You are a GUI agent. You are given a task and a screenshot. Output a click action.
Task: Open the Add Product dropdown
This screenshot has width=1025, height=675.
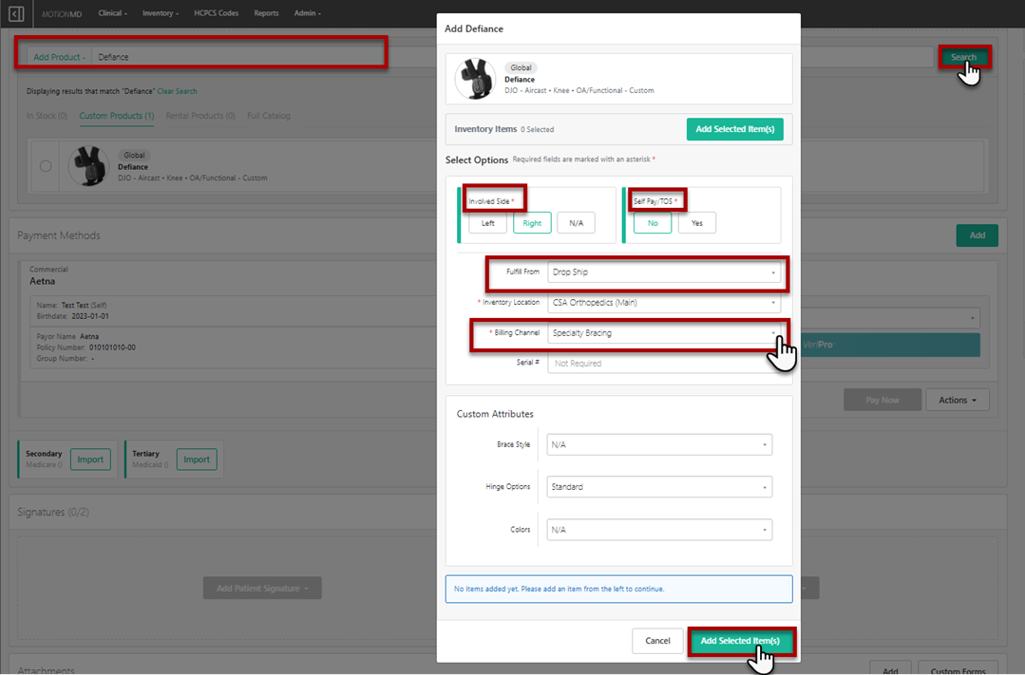click(59, 57)
